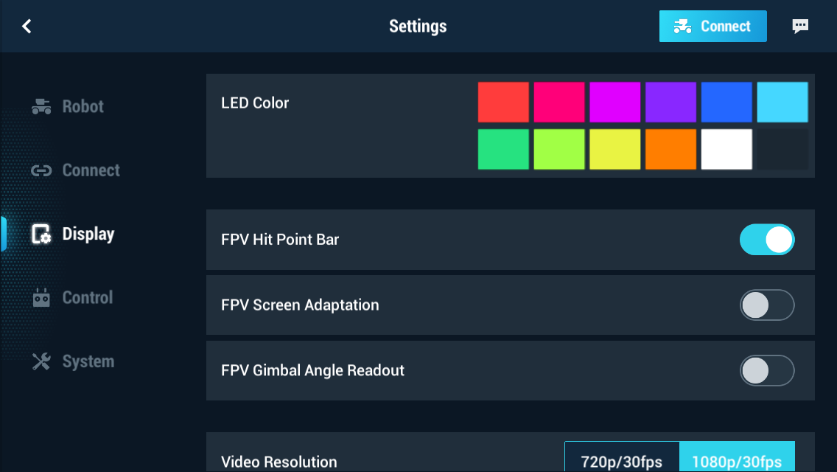Image resolution: width=837 pixels, height=472 pixels.
Task: Click the System wrench tools icon
Action: coord(41,361)
